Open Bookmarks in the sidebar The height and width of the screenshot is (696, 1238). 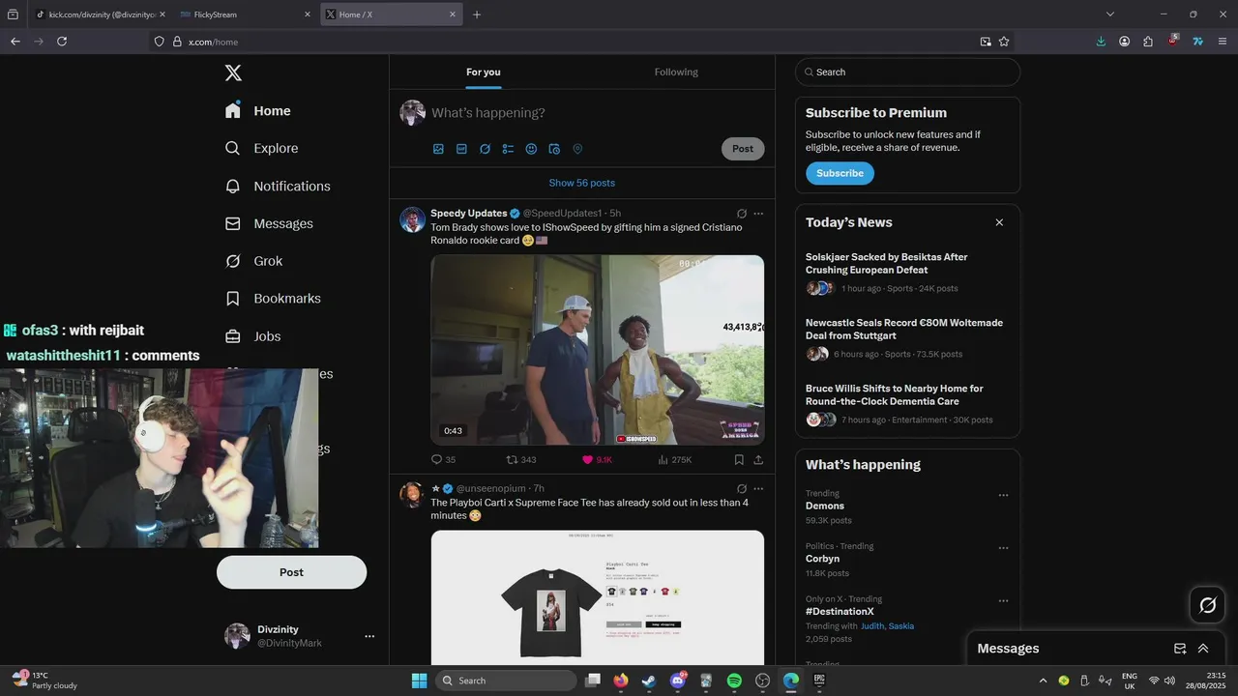click(273, 299)
